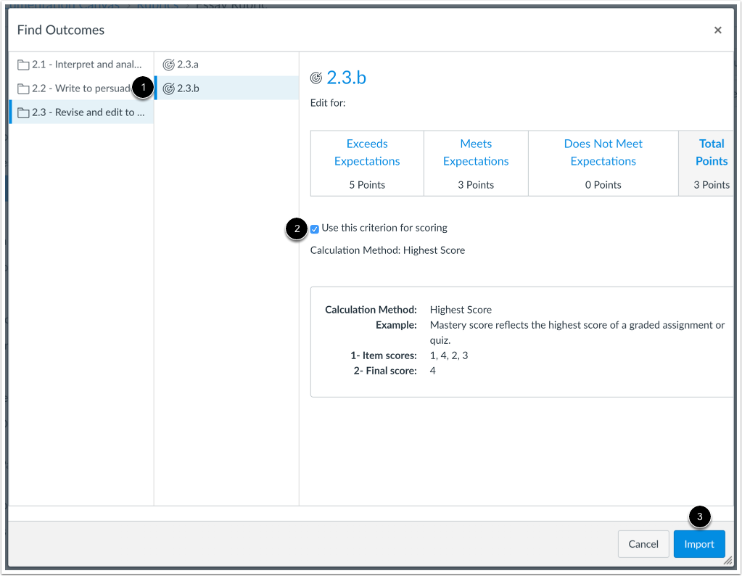Image resolution: width=742 pixels, height=576 pixels.
Task: Select the 2.3 - Revise and edit to... group
Action: coord(81,112)
